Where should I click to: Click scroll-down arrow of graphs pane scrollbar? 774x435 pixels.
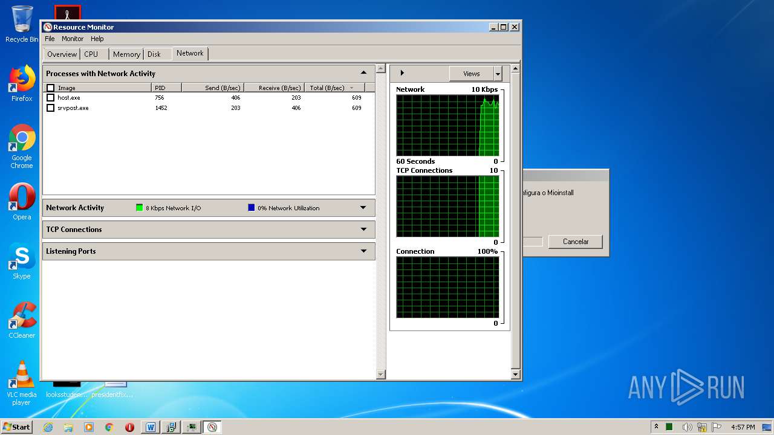click(515, 375)
